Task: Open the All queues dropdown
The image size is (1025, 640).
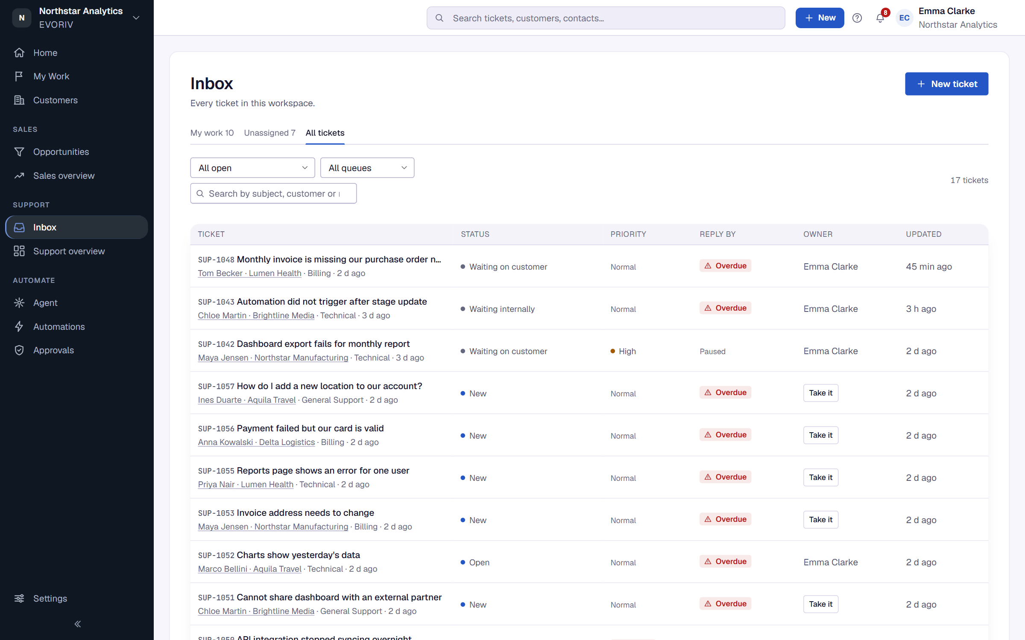Action: point(367,168)
